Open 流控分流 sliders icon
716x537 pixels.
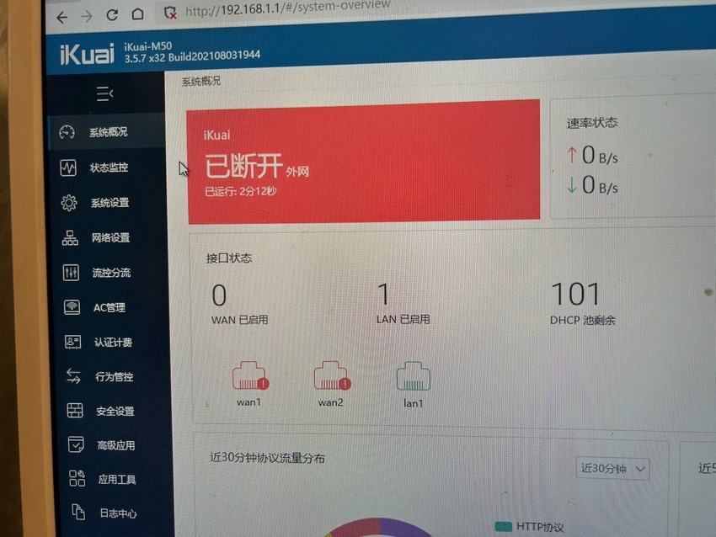point(71,273)
